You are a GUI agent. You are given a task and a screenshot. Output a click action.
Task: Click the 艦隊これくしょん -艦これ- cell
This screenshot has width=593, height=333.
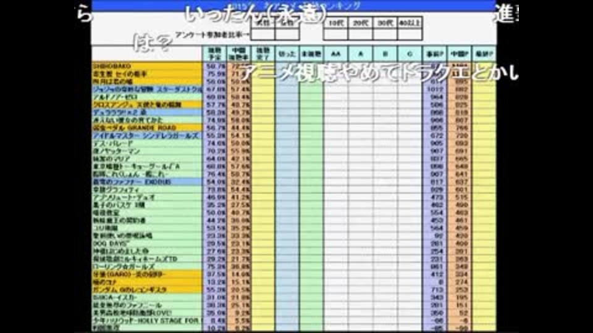pos(147,174)
